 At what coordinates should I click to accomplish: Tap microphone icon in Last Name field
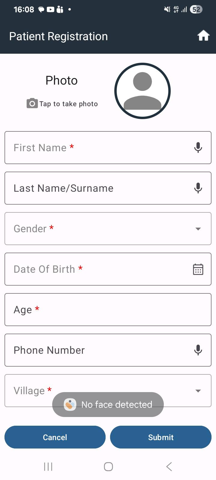click(198, 188)
